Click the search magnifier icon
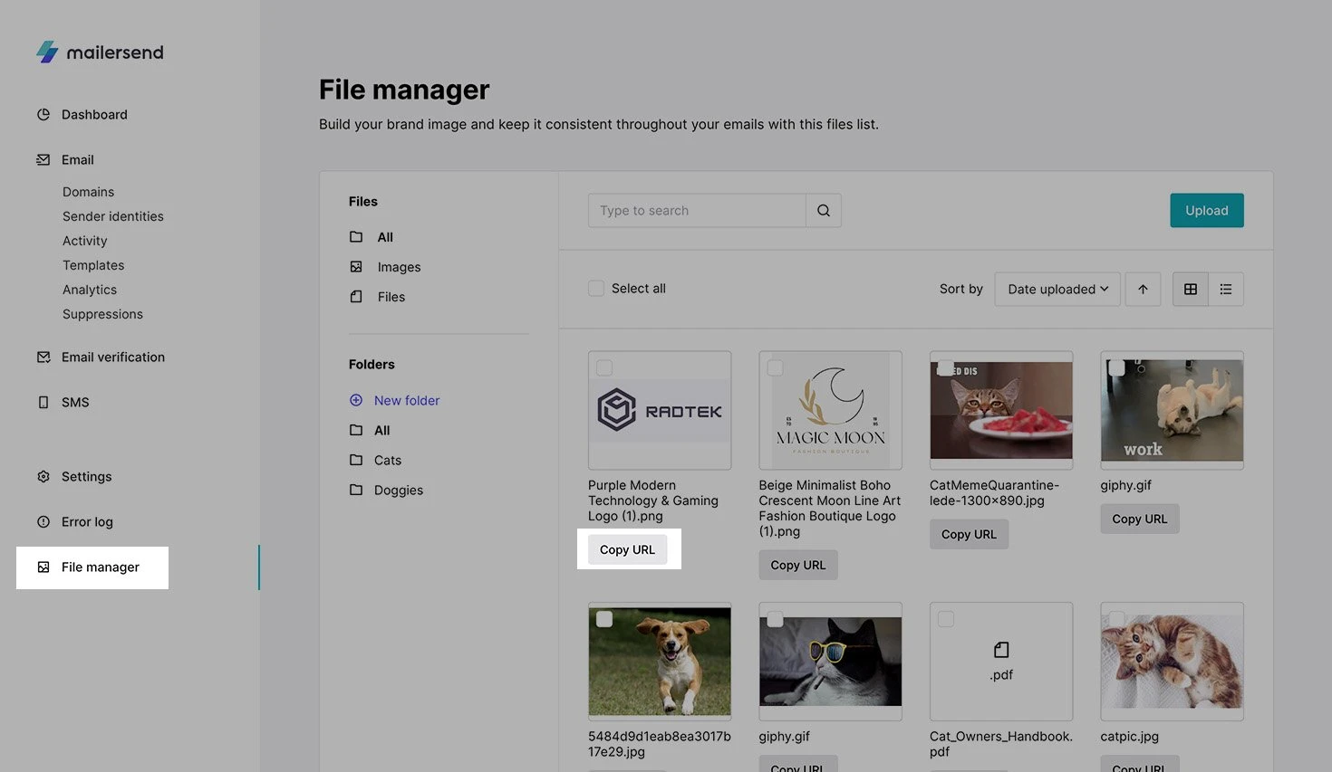The height and width of the screenshot is (772, 1332). 823,211
